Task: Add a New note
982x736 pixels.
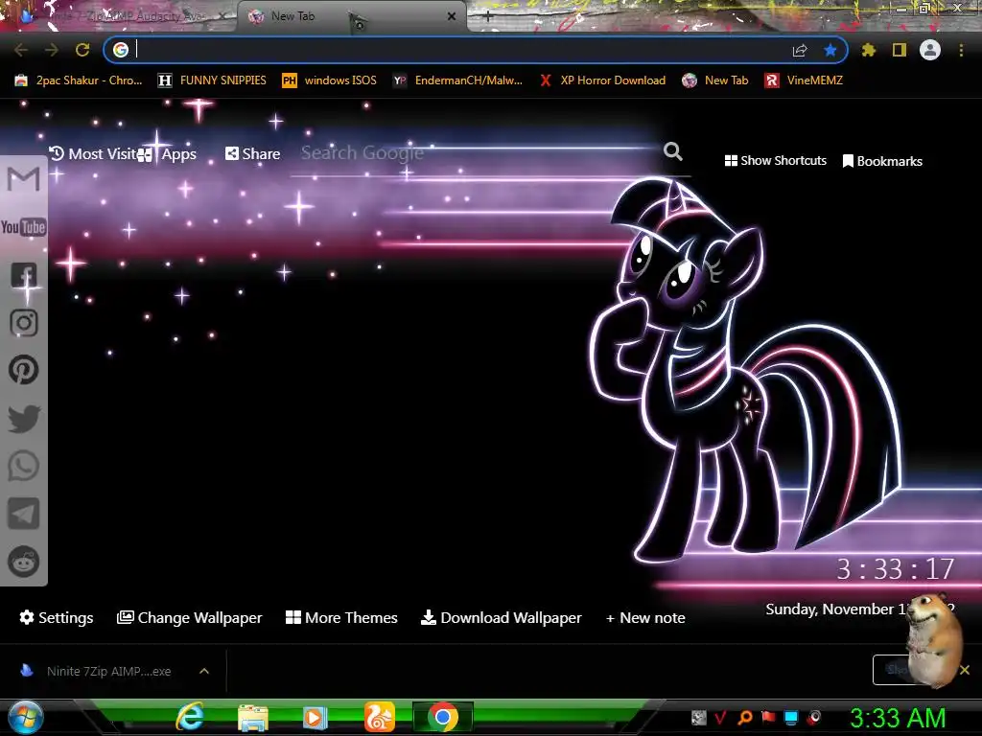Action: (645, 618)
